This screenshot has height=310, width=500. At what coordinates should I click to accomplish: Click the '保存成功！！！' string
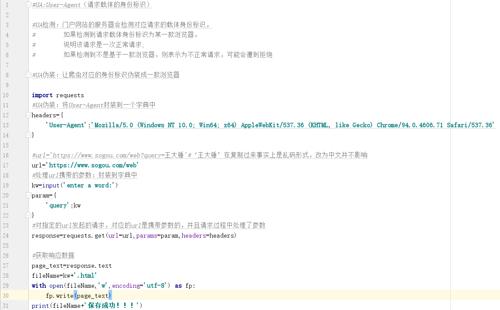tap(112, 306)
